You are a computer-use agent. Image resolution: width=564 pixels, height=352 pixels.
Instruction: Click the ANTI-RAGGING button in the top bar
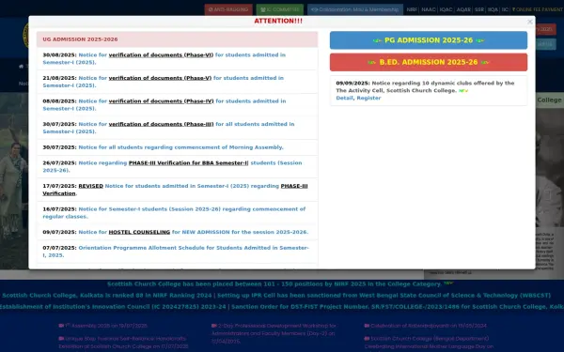pos(228,9)
